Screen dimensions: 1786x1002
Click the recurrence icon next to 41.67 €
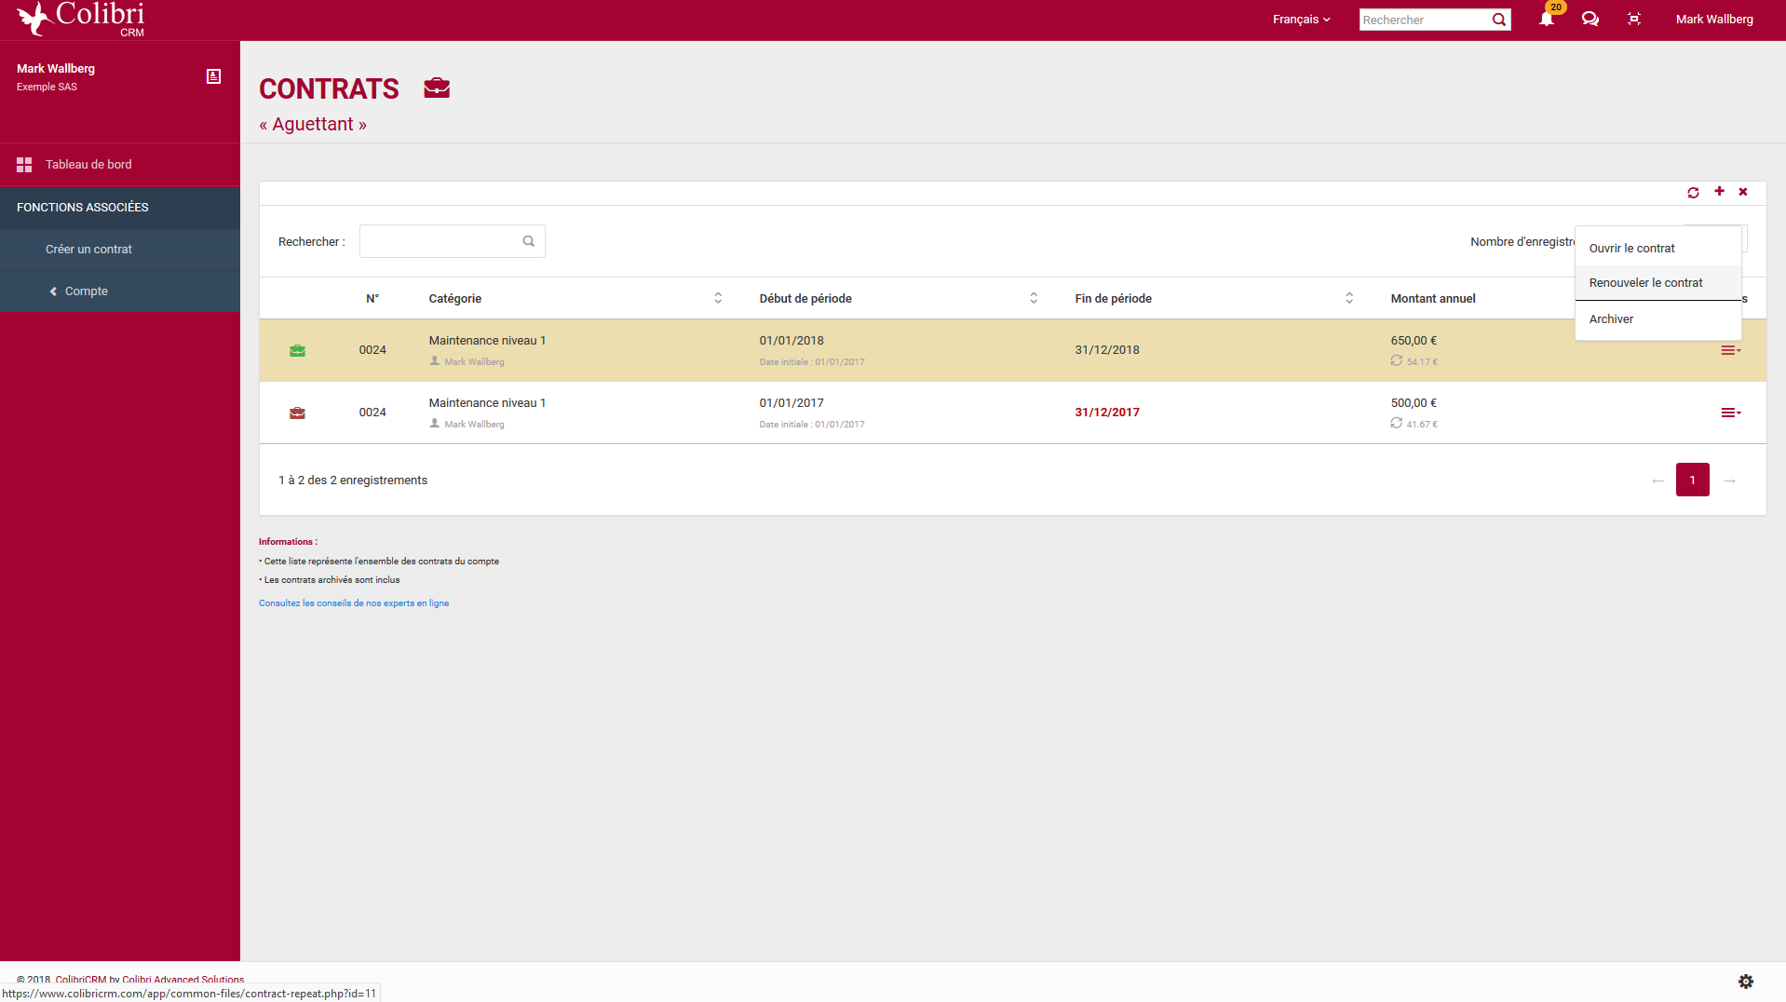point(1397,423)
